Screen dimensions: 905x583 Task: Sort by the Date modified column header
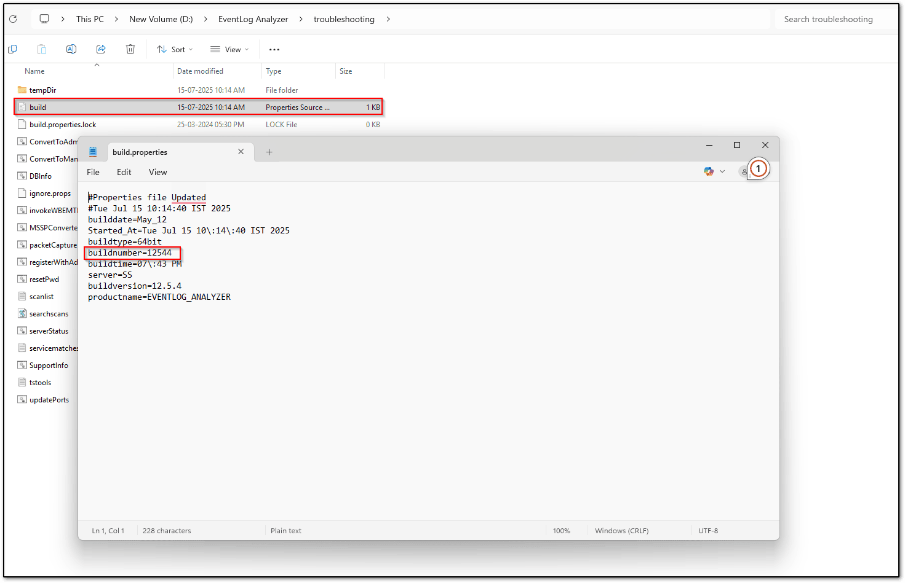click(x=201, y=71)
